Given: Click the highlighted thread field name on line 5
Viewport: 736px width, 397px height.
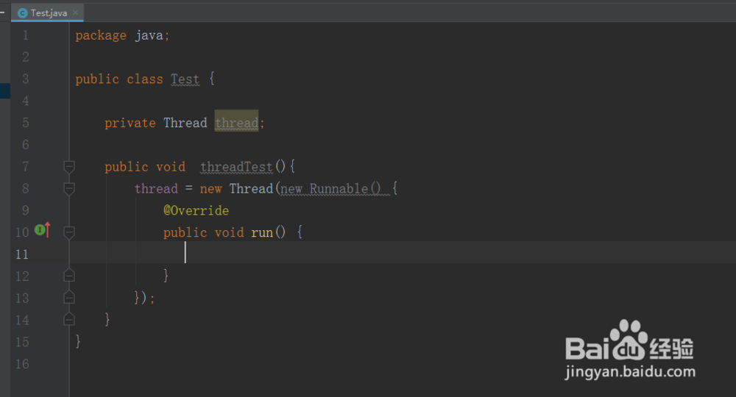Looking at the screenshot, I should click(236, 123).
